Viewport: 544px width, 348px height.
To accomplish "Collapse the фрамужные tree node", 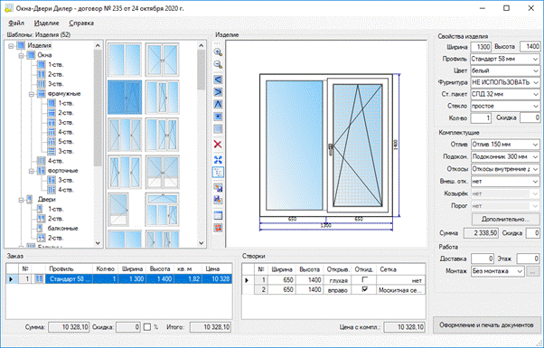I will point(32,94).
